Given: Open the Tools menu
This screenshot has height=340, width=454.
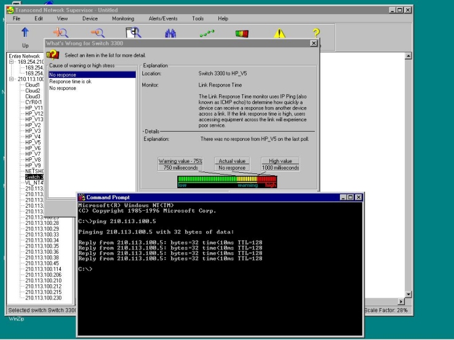Looking at the screenshot, I should coord(198,18).
